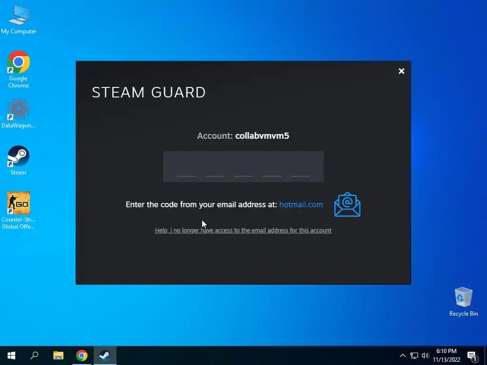The height and width of the screenshot is (365, 487).
Task: Launch Google Chrome from desktop shortcut
Action: click(19, 69)
